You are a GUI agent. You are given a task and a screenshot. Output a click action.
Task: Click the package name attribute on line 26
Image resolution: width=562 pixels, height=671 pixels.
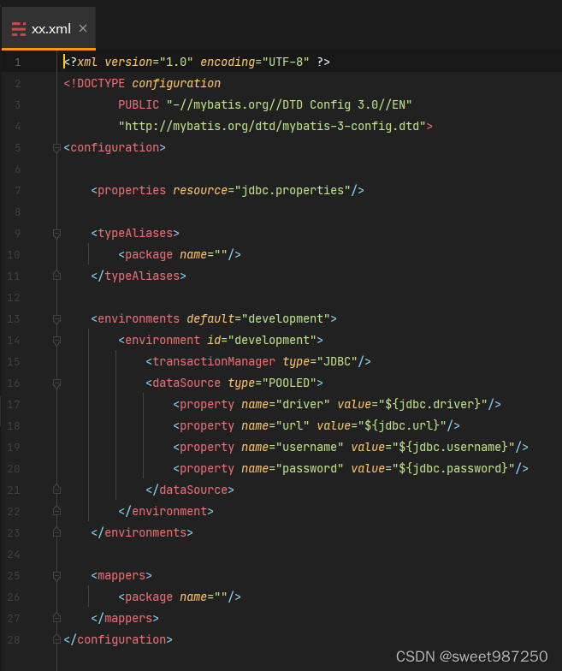[204, 597]
